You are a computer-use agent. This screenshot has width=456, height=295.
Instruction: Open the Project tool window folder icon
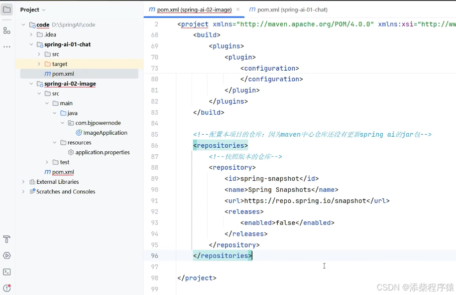pyautogui.click(x=7, y=10)
